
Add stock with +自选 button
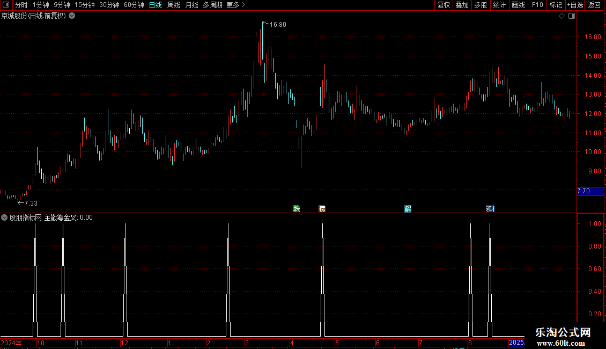pyautogui.click(x=575, y=5)
